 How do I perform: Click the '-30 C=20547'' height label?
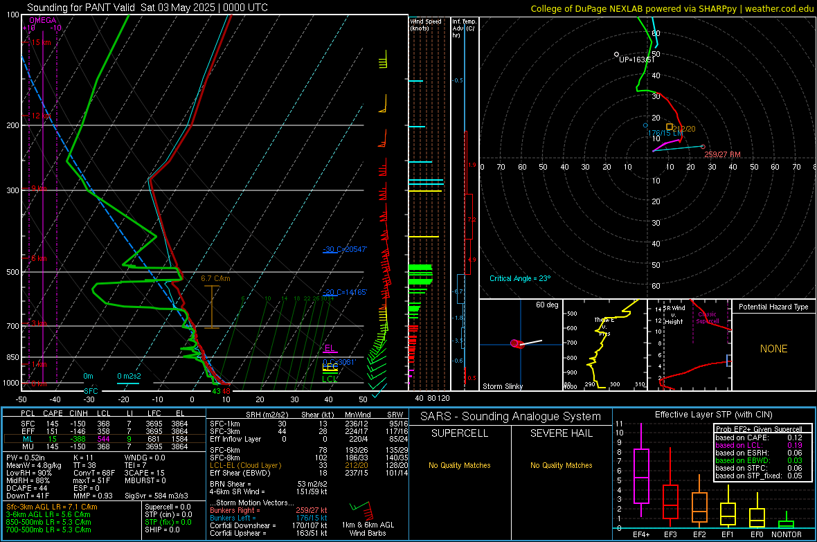[345, 249]
